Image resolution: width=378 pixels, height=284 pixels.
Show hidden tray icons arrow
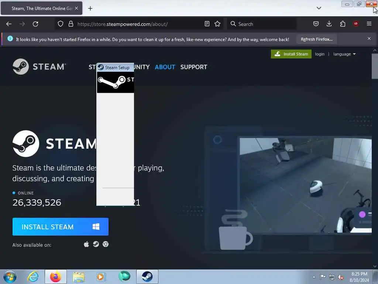click(x=314, y=277)
